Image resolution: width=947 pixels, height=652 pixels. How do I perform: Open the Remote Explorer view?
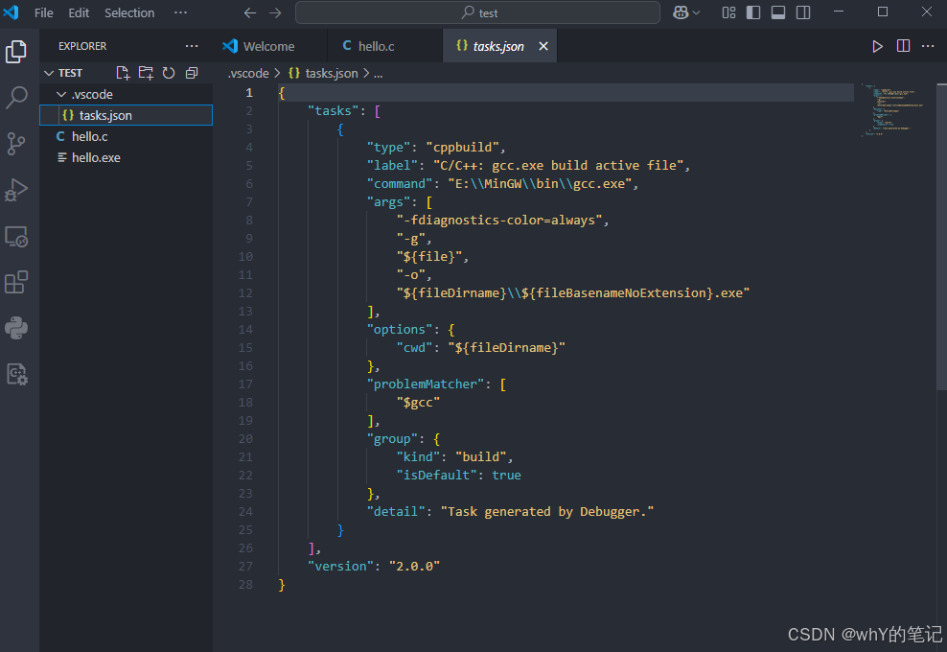coord(16,236)
